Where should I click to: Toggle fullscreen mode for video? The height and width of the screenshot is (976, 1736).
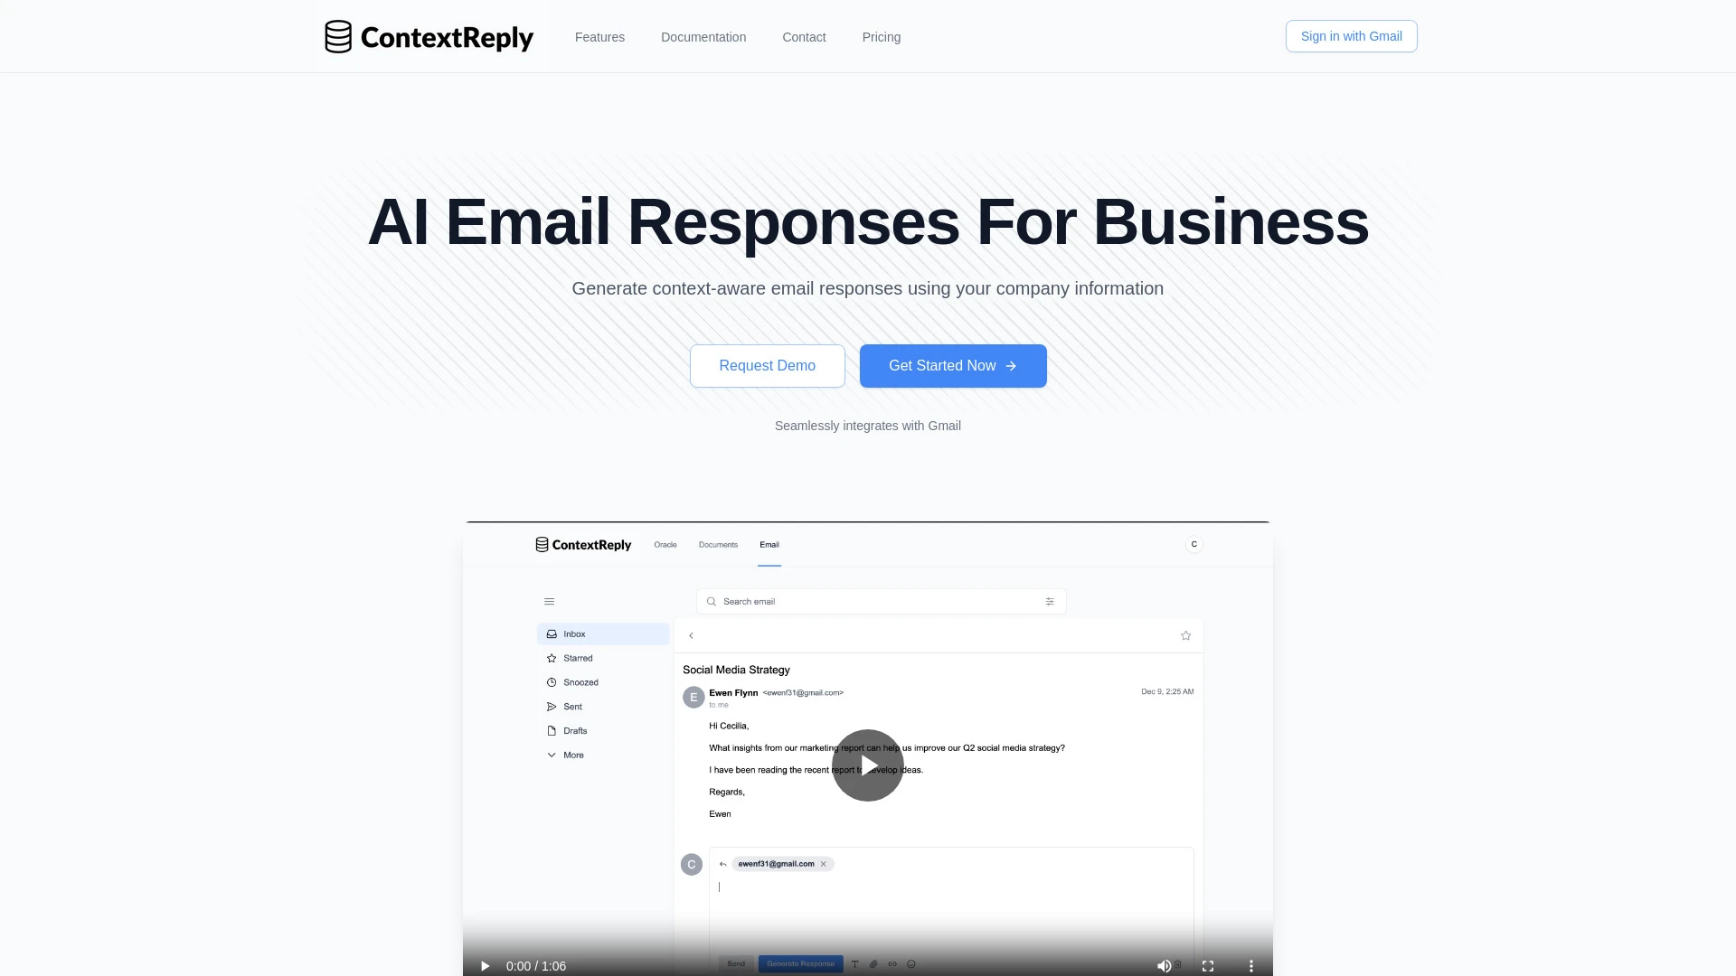1208,965
